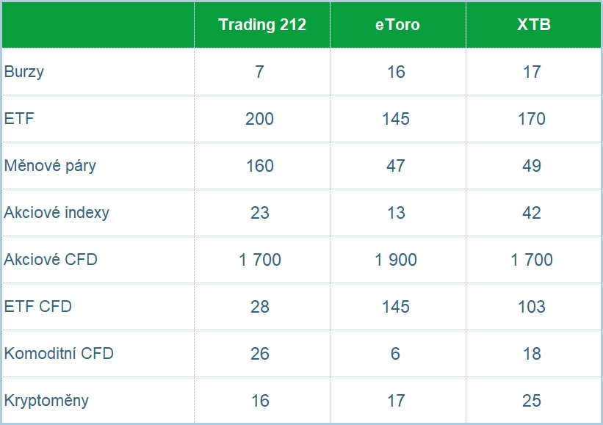
Task: Select the Akciové CFD row label
Action: click(51, 259)
